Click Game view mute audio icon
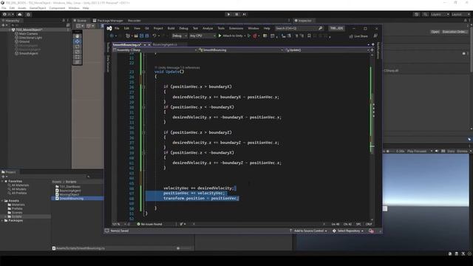This screenshot has width=473, height=266. 437,151
